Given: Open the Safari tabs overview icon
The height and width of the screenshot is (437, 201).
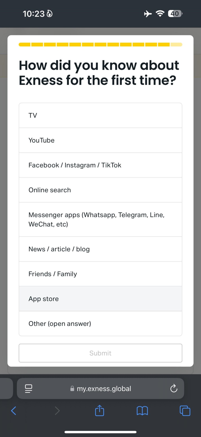Looking at the screenshot, I should pos(185,411).
